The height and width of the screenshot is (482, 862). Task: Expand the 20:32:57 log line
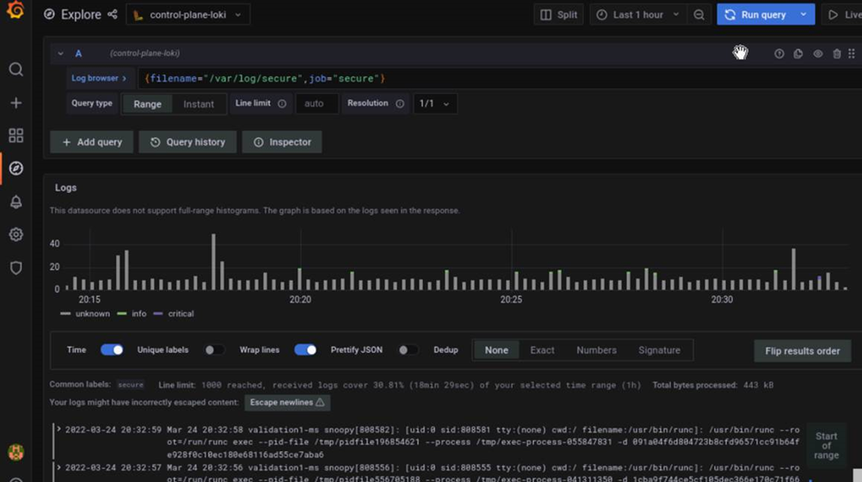tap(58, 468)
